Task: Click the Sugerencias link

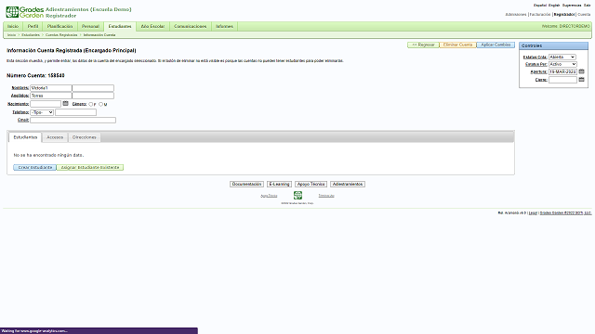Action: tap(572, 6)
